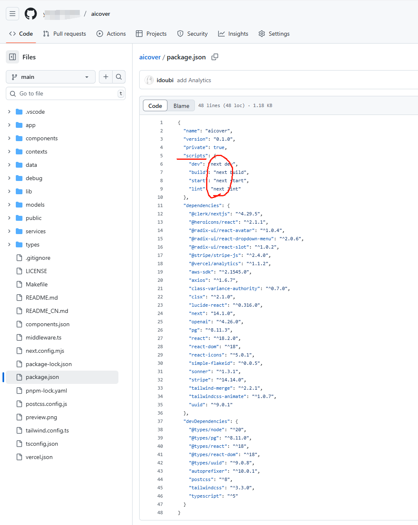The height and width of the screenshot is (525, 418).
Task: Click the idoubi avatar icon
Action: [x=149, y=80]
